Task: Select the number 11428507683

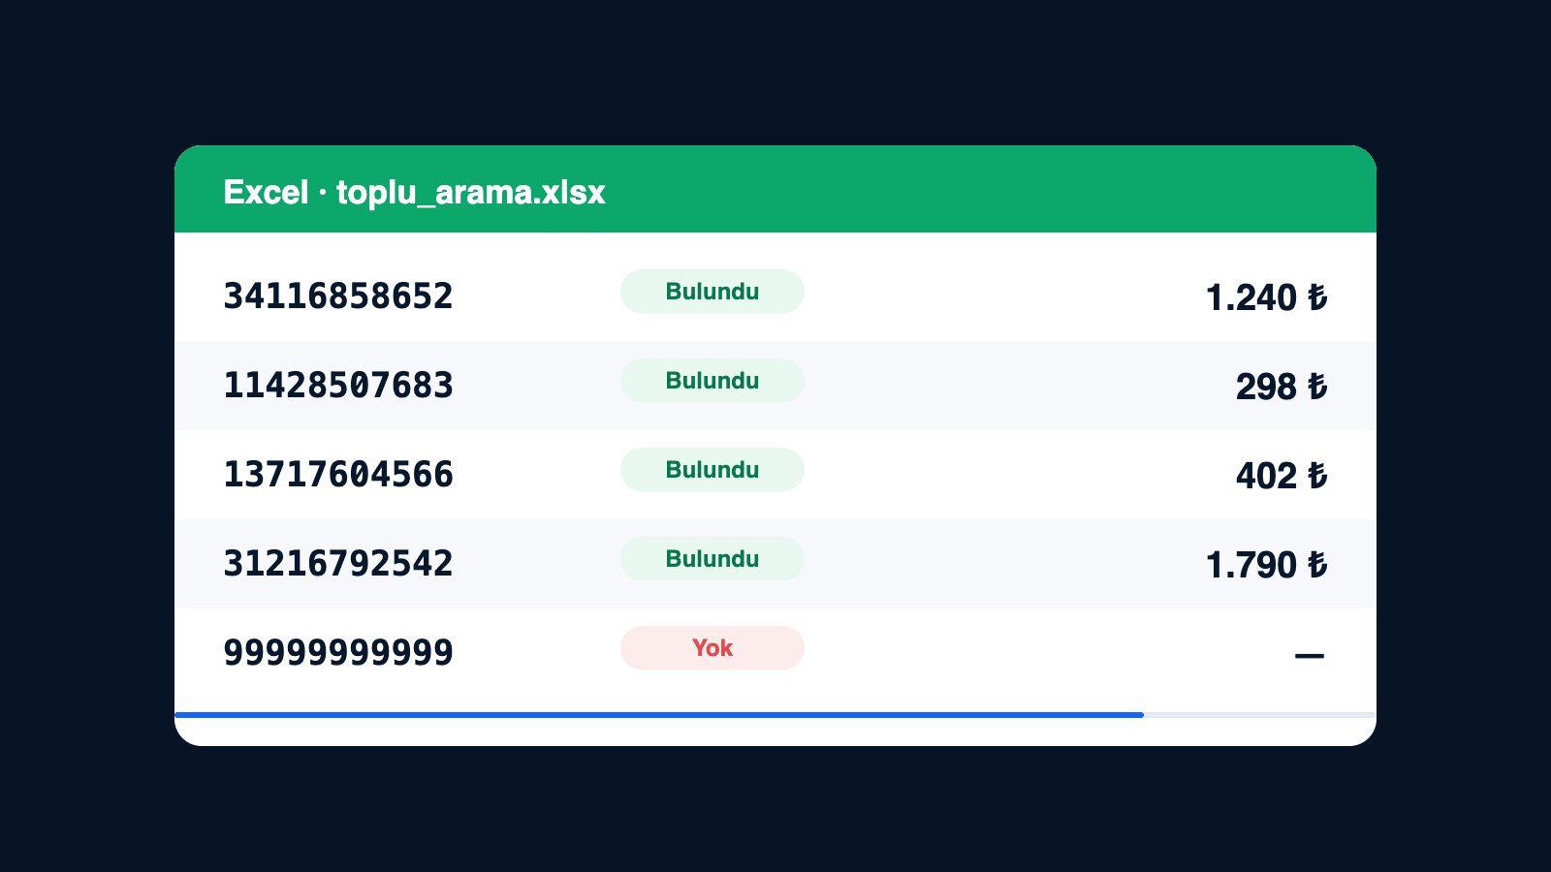Action: coord(338,385)
